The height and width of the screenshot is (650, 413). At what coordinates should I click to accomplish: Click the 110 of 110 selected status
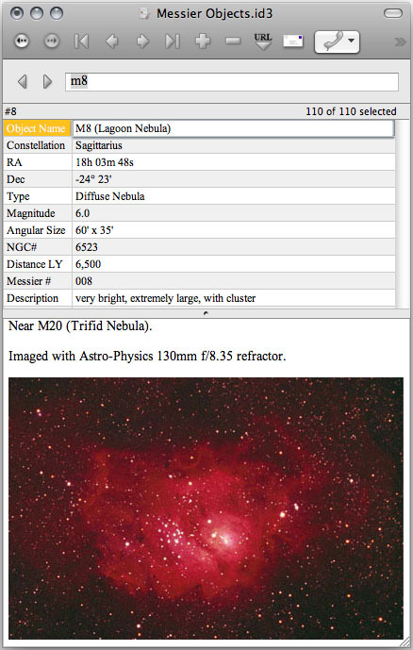point(351,111)
